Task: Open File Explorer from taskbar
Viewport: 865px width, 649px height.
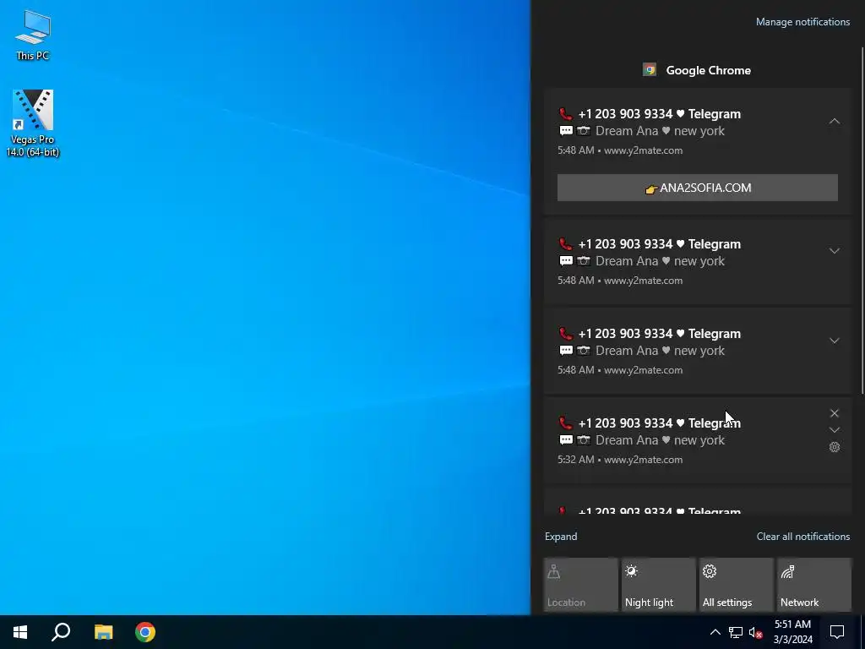Action: click(103, 632)
